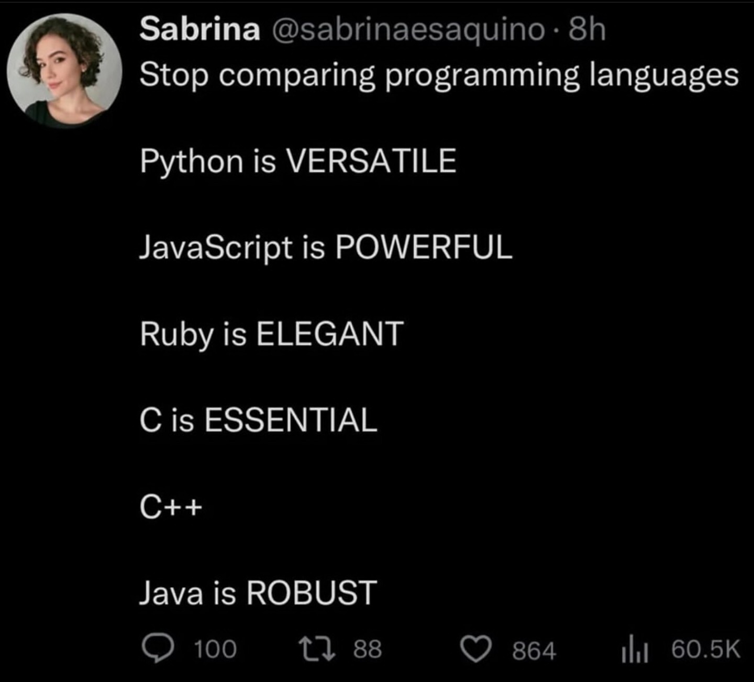Click the line "Stop comparing programming languages"
This screenshot has height=682, width=754.
[439, 75]
